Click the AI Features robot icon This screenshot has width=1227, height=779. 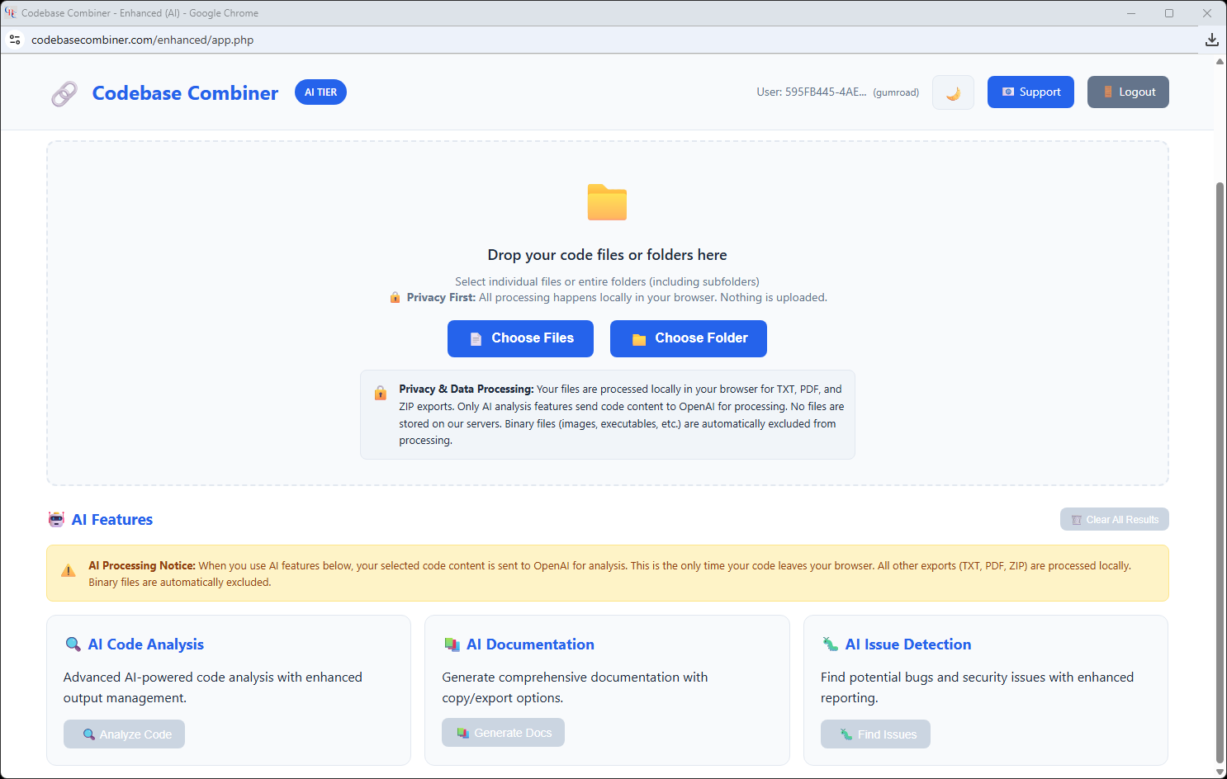(x=56, y=519)
